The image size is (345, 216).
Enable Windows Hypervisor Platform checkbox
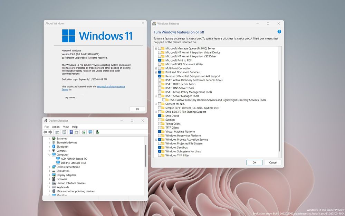pos(160,135)
